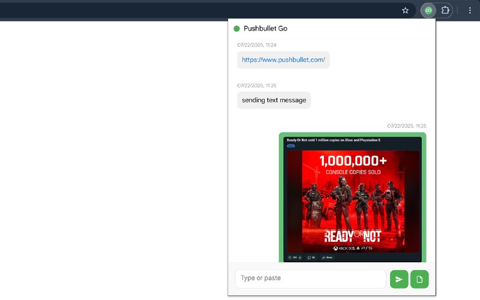
Task: Click the "Pushbullet Go" popup title
Action: click(x=265, y=28)
